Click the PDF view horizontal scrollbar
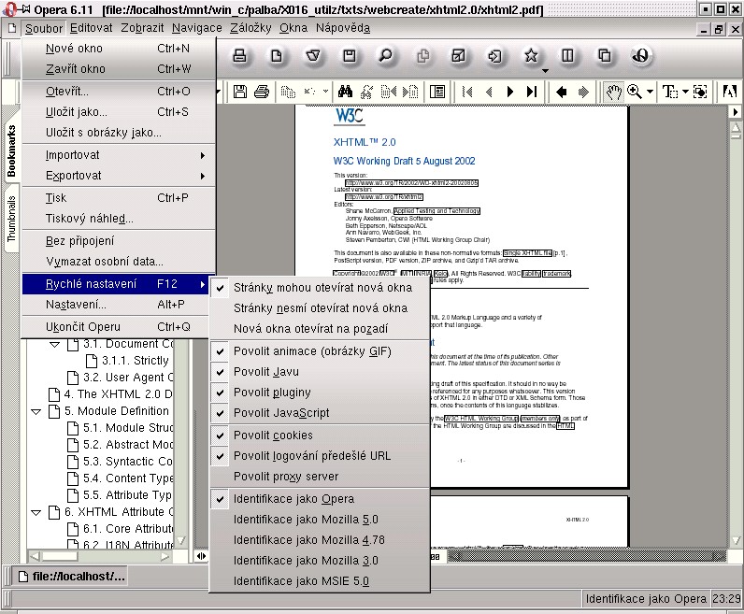744x614 pixels. point(587,556)
